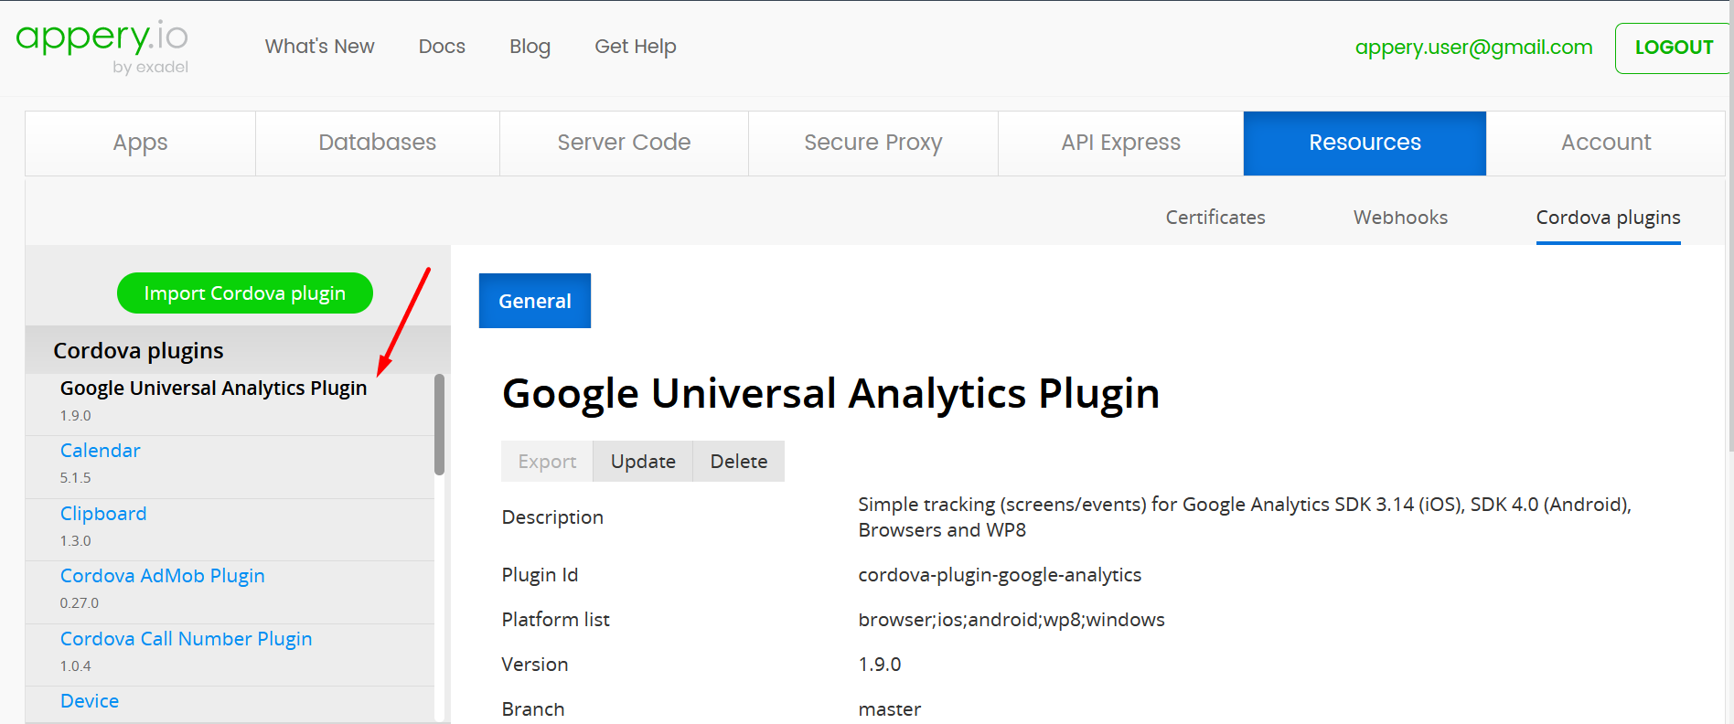Click the Plugin Id field label
This screenshot has height=724, width=1734.
[540, 575]
